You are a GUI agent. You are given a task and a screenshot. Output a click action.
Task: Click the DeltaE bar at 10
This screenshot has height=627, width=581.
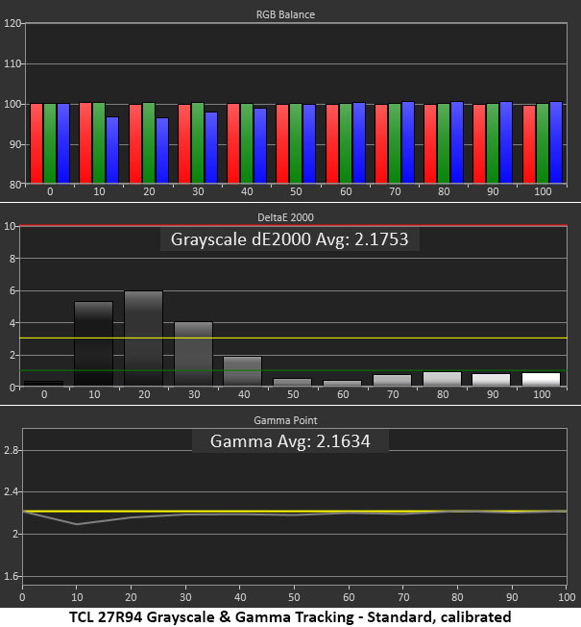pos(94,343)
